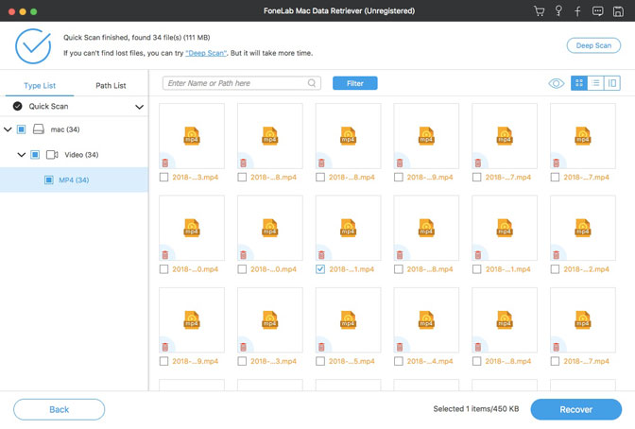Follow the "Deep Scan" hyperlink in message
The height and width of the screenshot is (429, 635).
click(206, 53)
